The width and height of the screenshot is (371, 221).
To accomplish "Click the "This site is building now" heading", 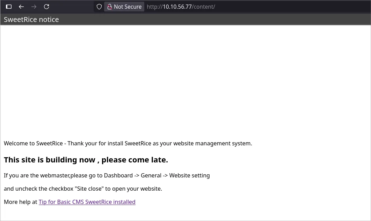I will (x=86, y=160).
